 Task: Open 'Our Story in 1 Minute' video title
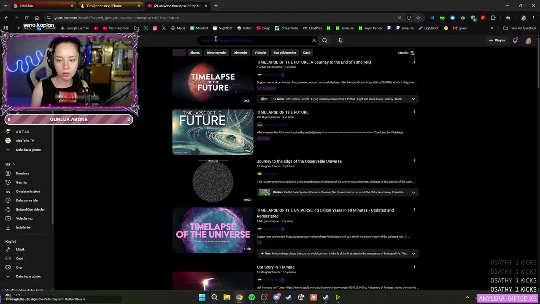click(x=275, y=267)
